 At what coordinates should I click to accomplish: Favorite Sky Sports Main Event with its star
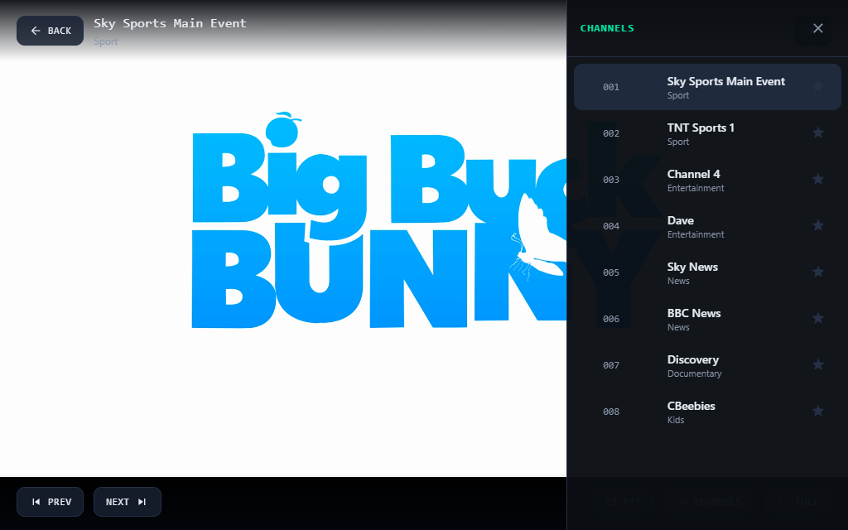pyautogui.click(x=817, y=86)
